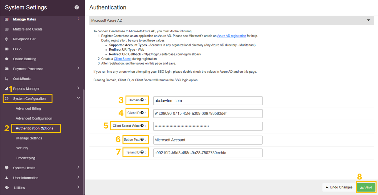The height and width of the screenshot is (195, 378).
Task: Open Matters and Clients settings
Action: (x=28, y=29)
